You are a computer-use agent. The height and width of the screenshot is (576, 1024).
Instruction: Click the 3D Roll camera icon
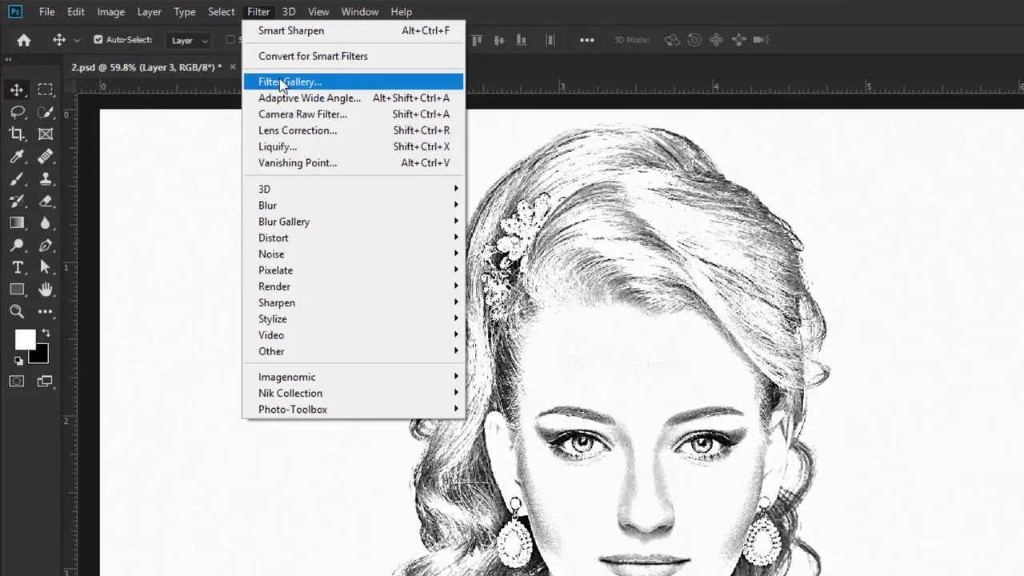694,40
